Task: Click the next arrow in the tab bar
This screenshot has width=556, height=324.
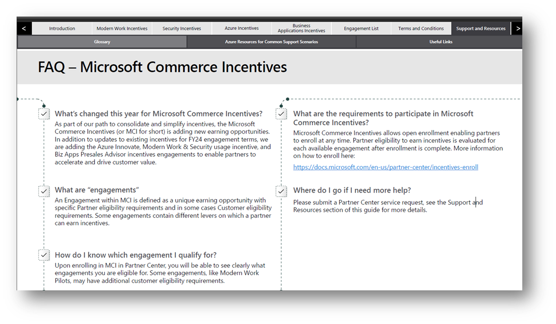Action: (x=517, y=28)
